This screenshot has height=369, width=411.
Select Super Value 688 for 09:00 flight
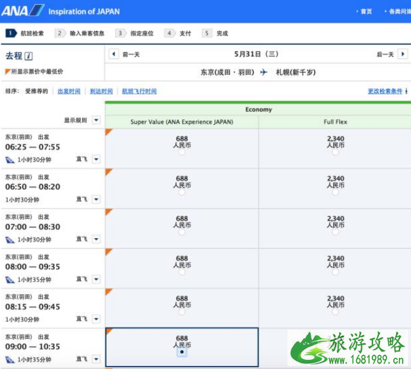182,352
